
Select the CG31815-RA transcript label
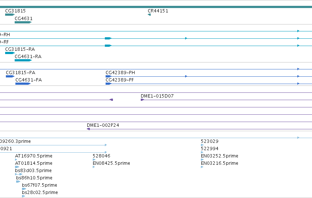20,49
